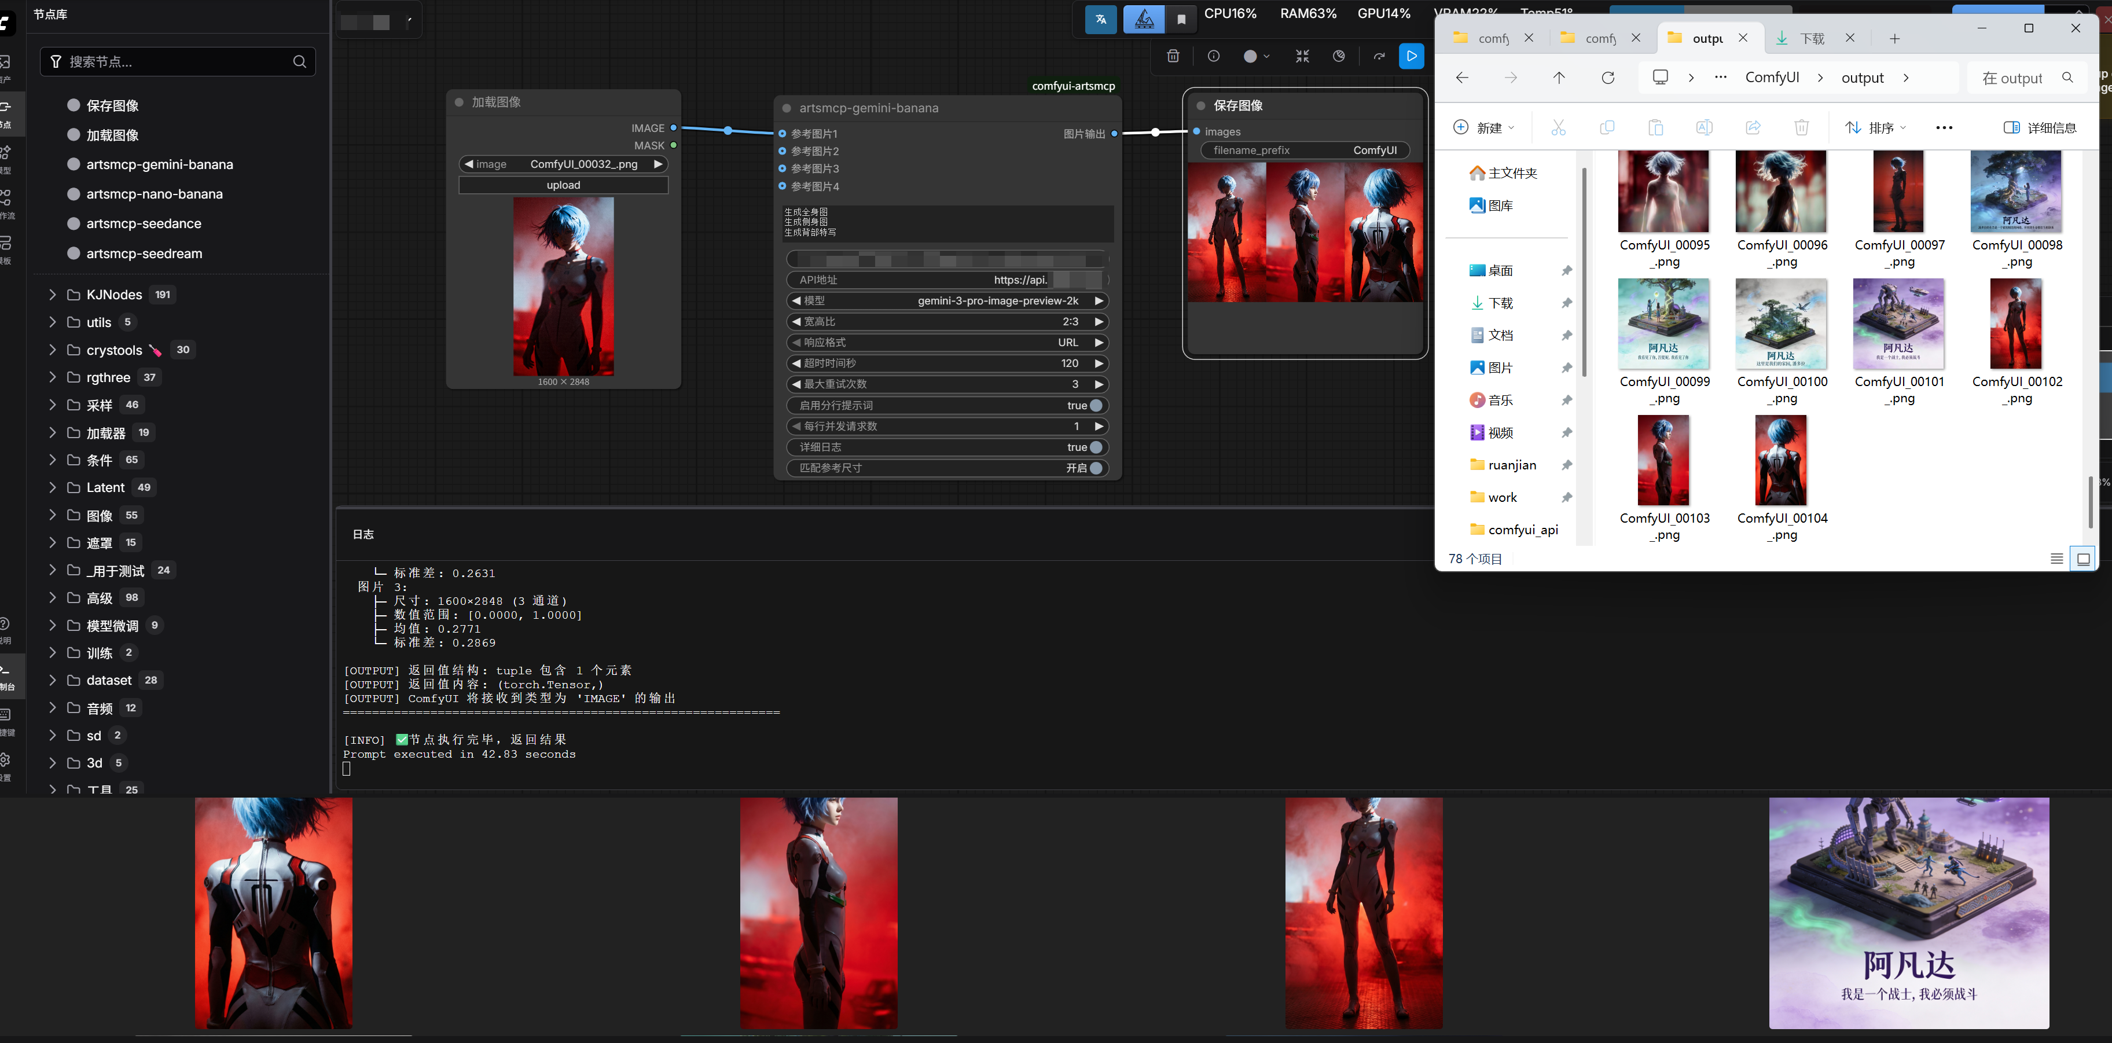Switch to the 下载 explorer tab
Image resolution: width=2112 pixels, height=1043 pixels.
(x=1811, y=39)
